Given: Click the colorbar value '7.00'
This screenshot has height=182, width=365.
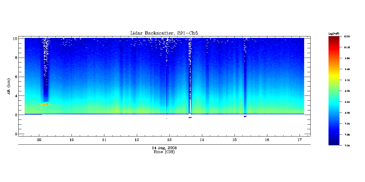Looking at the screenshot, I should tap(347, 146).
